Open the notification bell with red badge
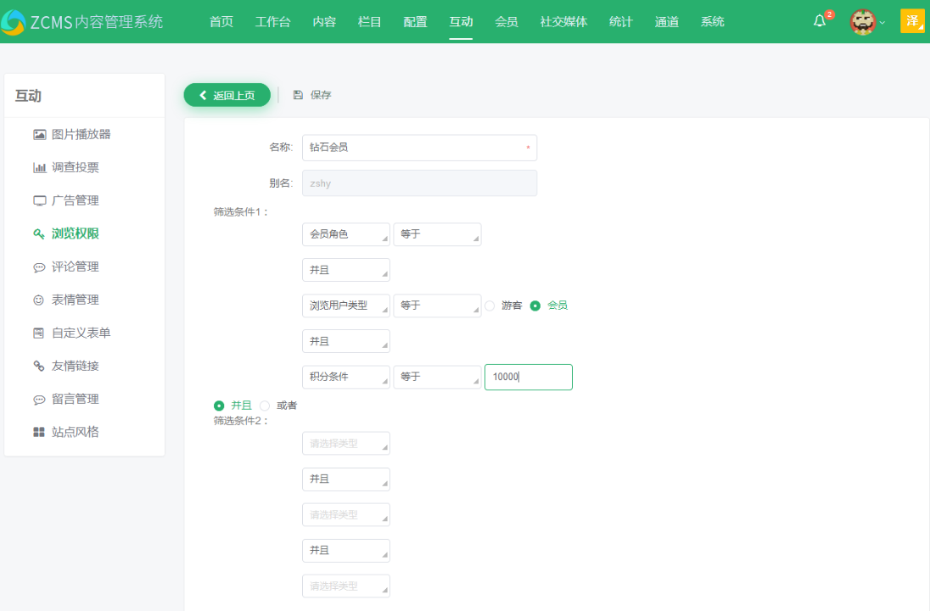930x611 pixels. pyautogui.click(x=818, y=20)
